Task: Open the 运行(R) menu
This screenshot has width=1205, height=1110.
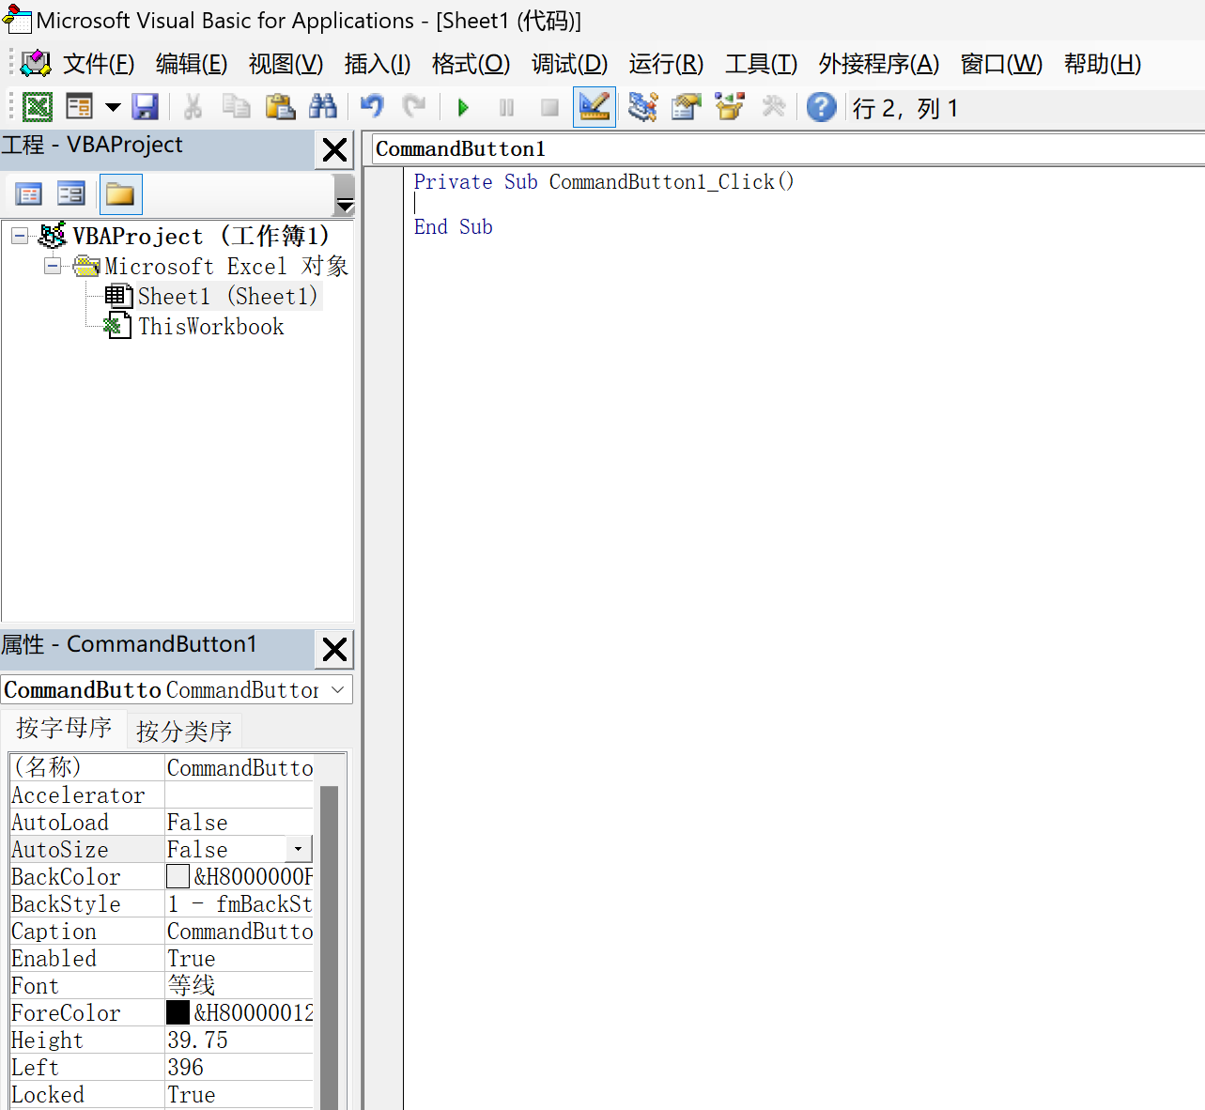Action: (x=666, y=64)
